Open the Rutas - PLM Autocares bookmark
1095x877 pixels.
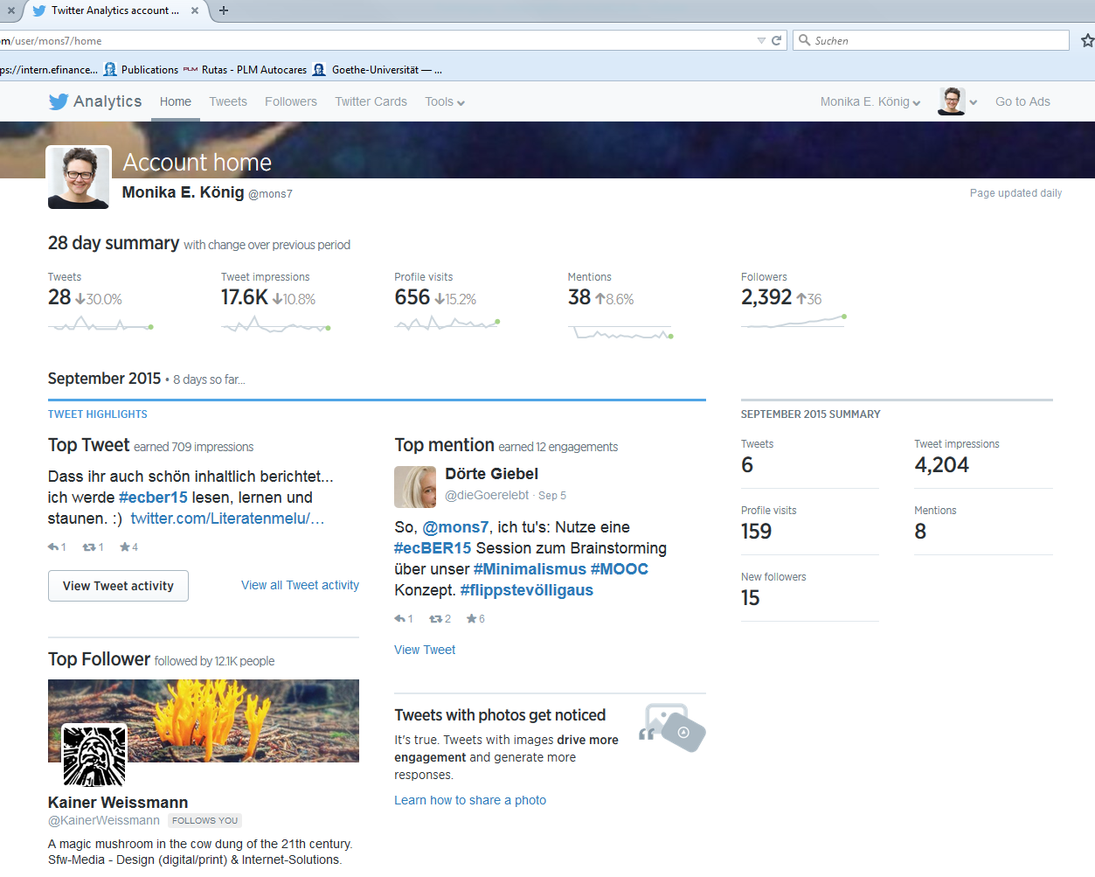pyautogui.click(x=245, y=69)
